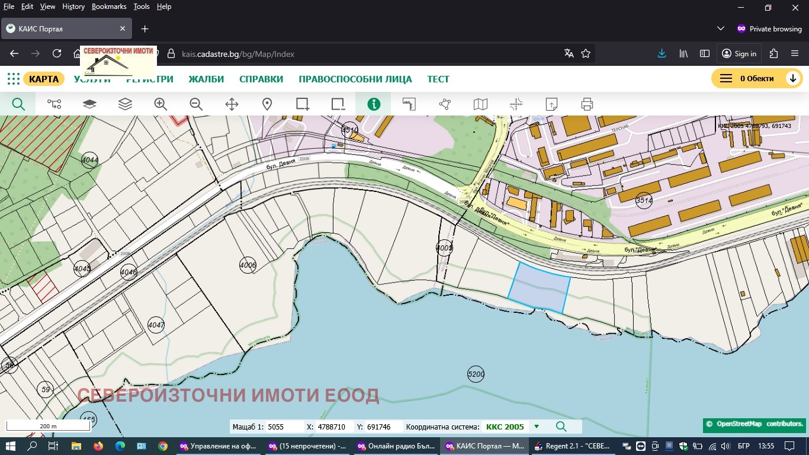Open the СПРАВКИ menu

pyautogui.click(x=261, y=79)
